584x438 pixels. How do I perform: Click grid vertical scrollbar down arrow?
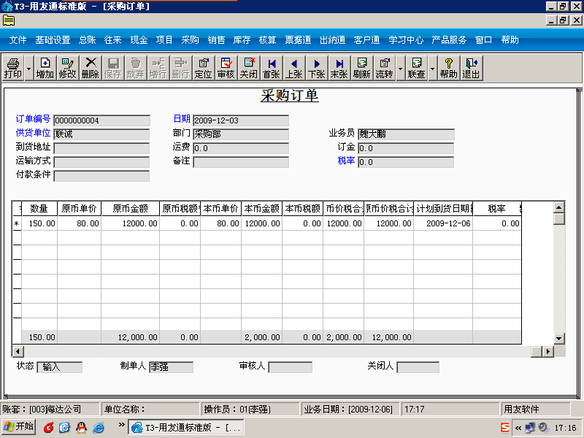(558, 339)
